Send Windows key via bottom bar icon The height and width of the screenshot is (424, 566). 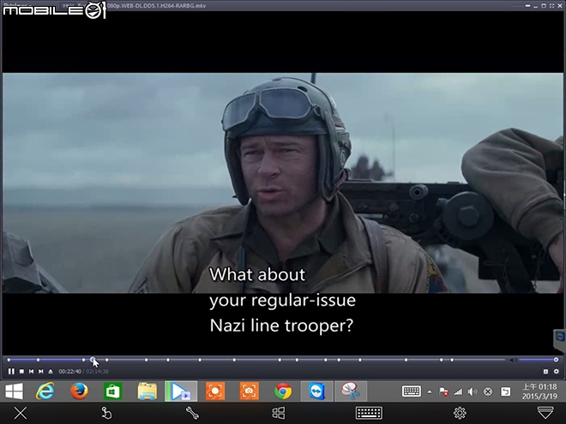tap(279, 413)
